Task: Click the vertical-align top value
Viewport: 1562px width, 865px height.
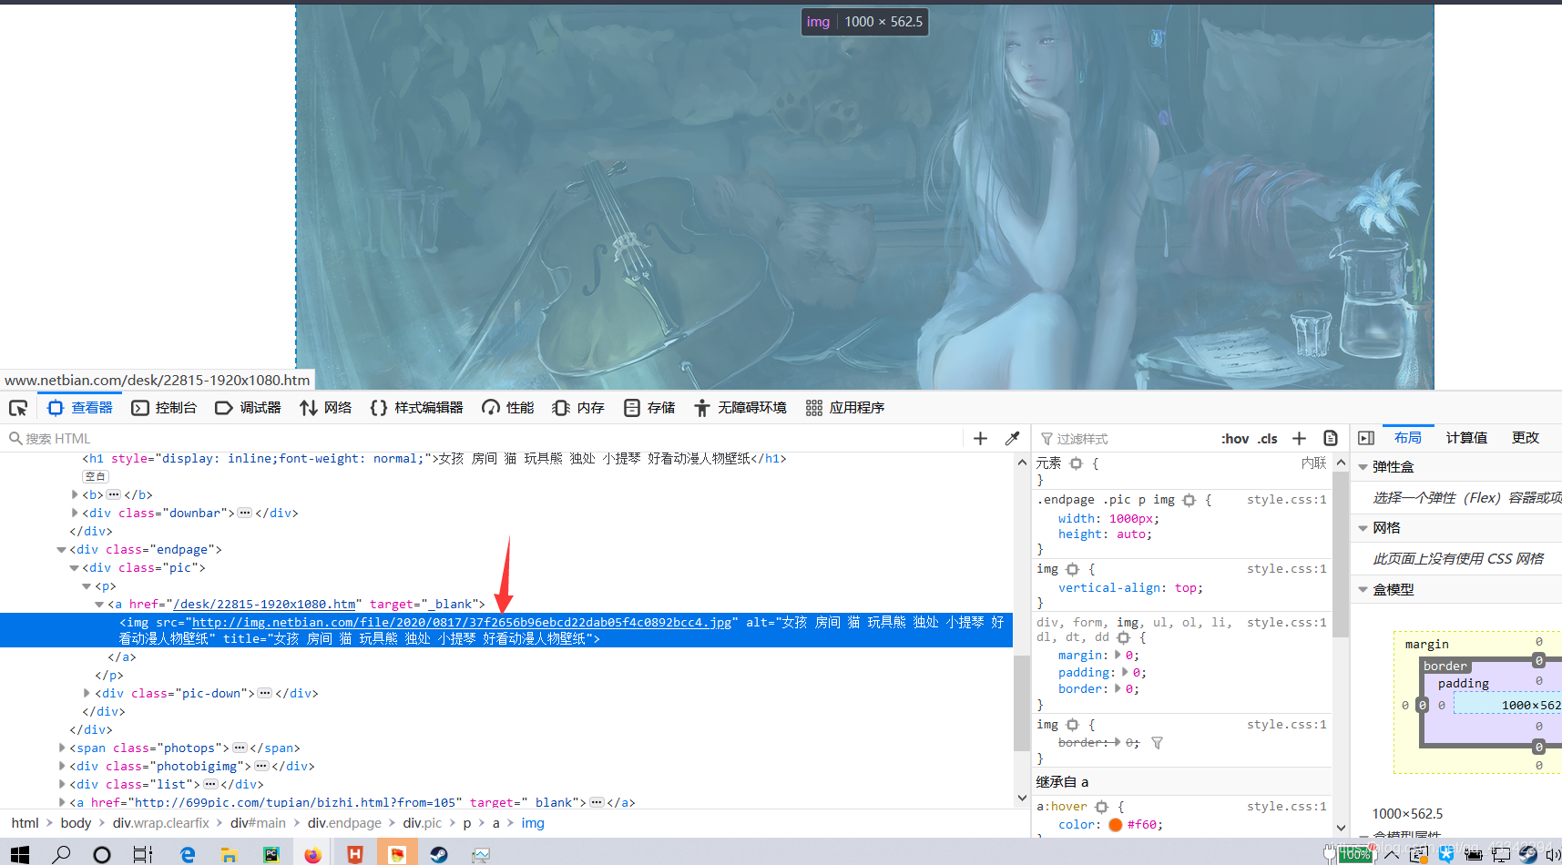Action: pyautogui.click(x=1185, y=588)
